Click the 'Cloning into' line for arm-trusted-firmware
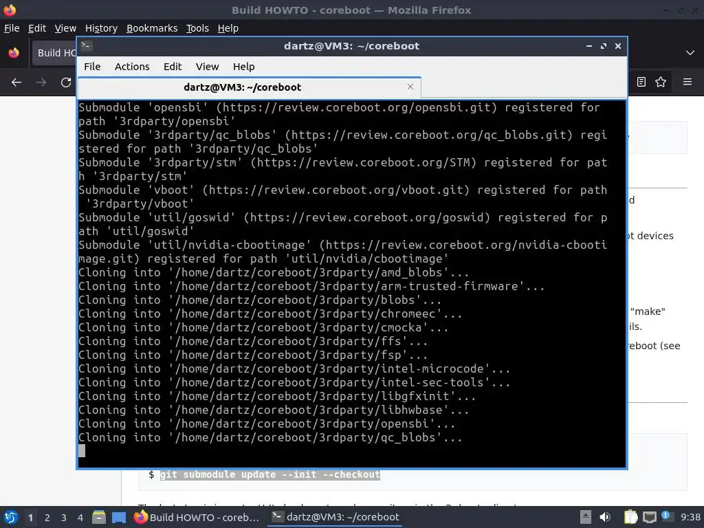The image size is (704, 528). (x=311, y=286)
